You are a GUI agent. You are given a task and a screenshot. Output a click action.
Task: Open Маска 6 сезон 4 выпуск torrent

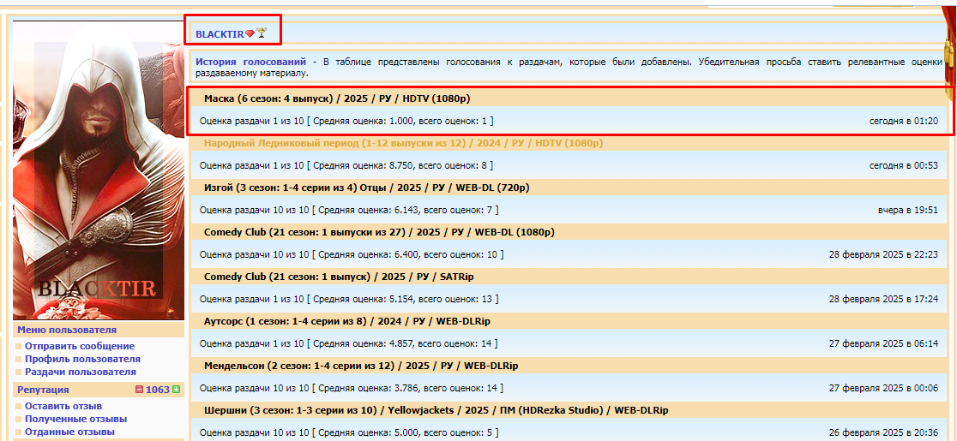coord(337,98)
